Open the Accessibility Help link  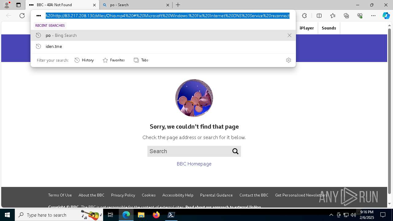point(178,195)
